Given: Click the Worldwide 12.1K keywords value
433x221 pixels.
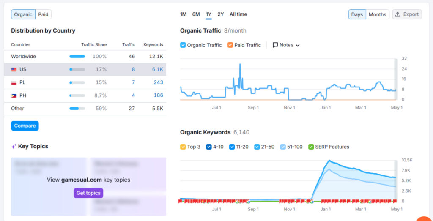Looking at the screenshot, I should click(x=156, y=57).
